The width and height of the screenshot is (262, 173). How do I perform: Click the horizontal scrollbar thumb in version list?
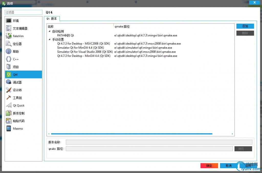click(x=132, y=134)
